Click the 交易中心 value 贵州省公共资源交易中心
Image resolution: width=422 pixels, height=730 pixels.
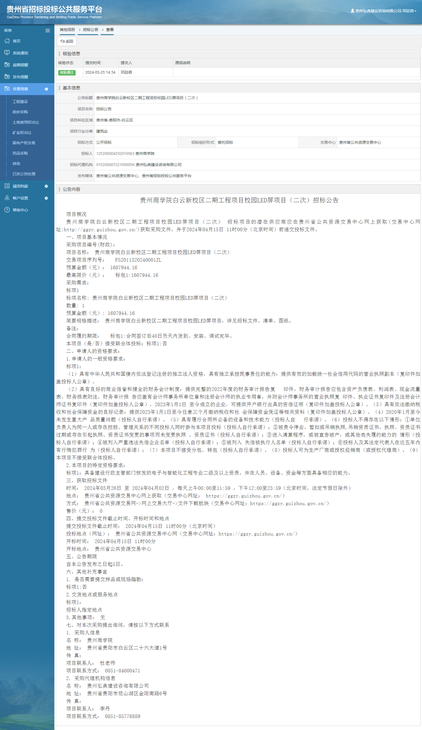pyautogui.click(x=360, y=142)
